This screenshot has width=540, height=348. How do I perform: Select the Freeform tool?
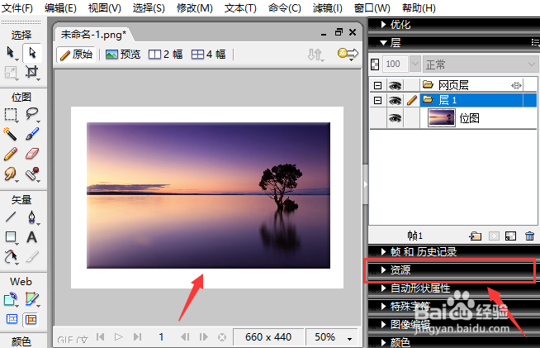coord(11,257)
